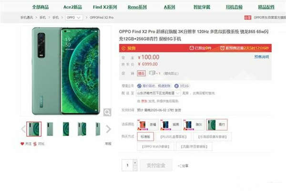286x194 pixels.
Task: Expand the delivery address dropdown
Action: click(158, 93)
